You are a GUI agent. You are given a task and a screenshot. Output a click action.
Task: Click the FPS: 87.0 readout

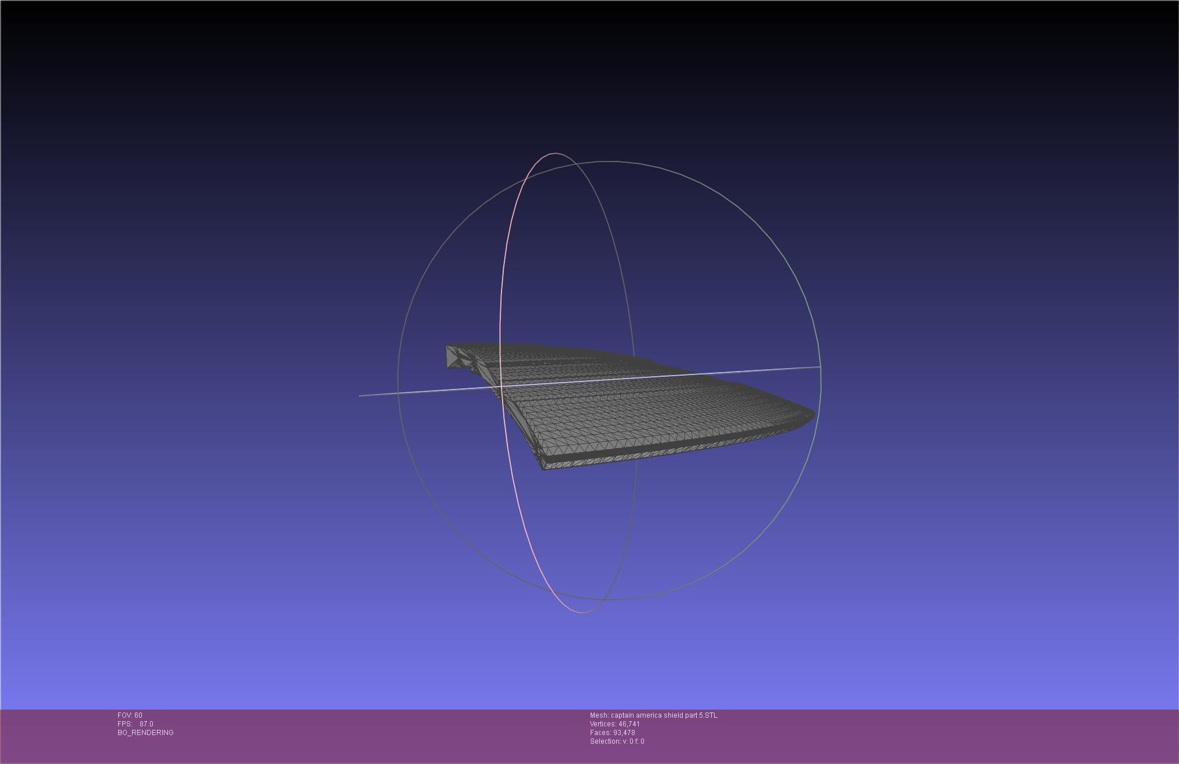136,724
